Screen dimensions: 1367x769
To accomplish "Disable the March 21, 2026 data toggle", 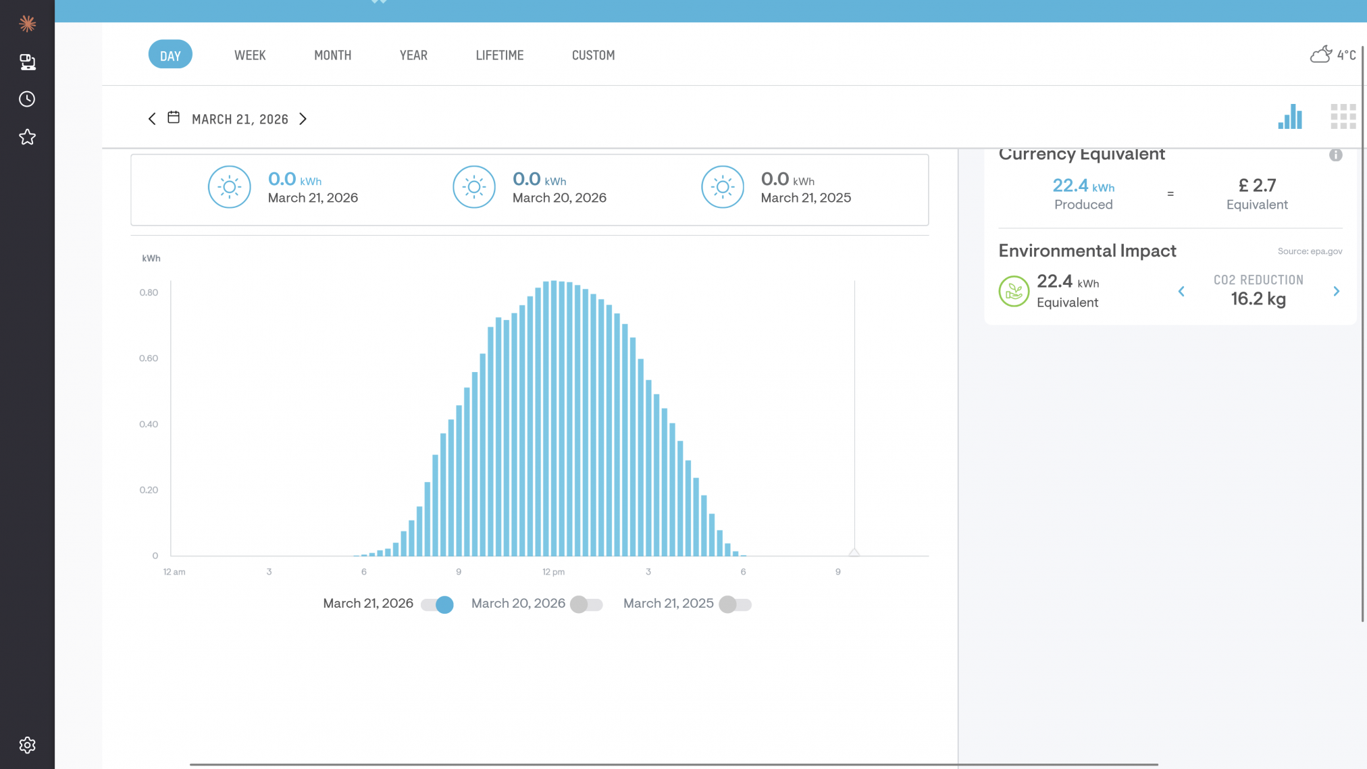I will [438, 604].
